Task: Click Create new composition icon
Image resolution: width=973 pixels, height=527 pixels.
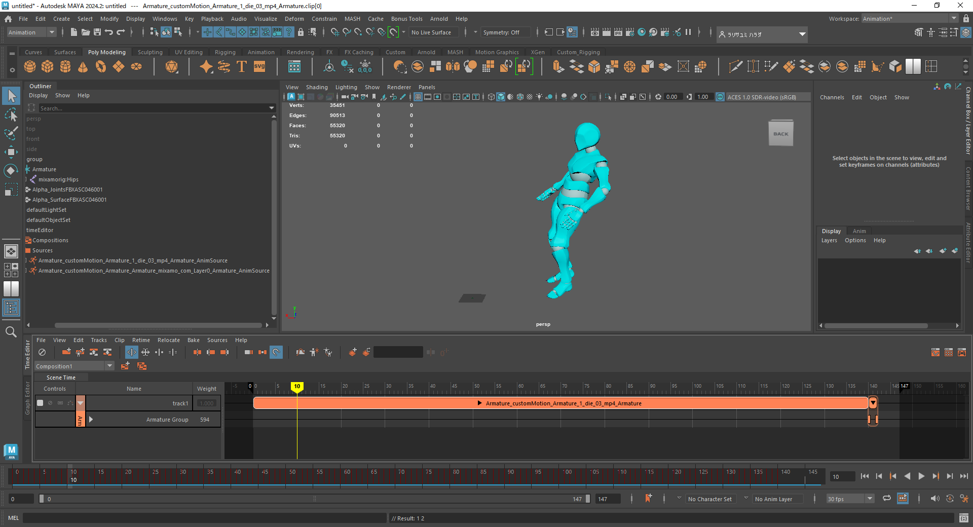Action: pos(125,366)
